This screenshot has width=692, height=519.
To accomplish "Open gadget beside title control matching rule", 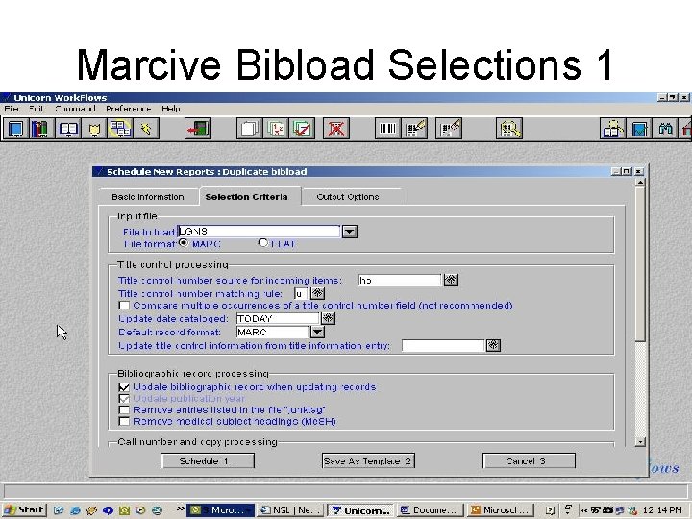I will [318, 293].
